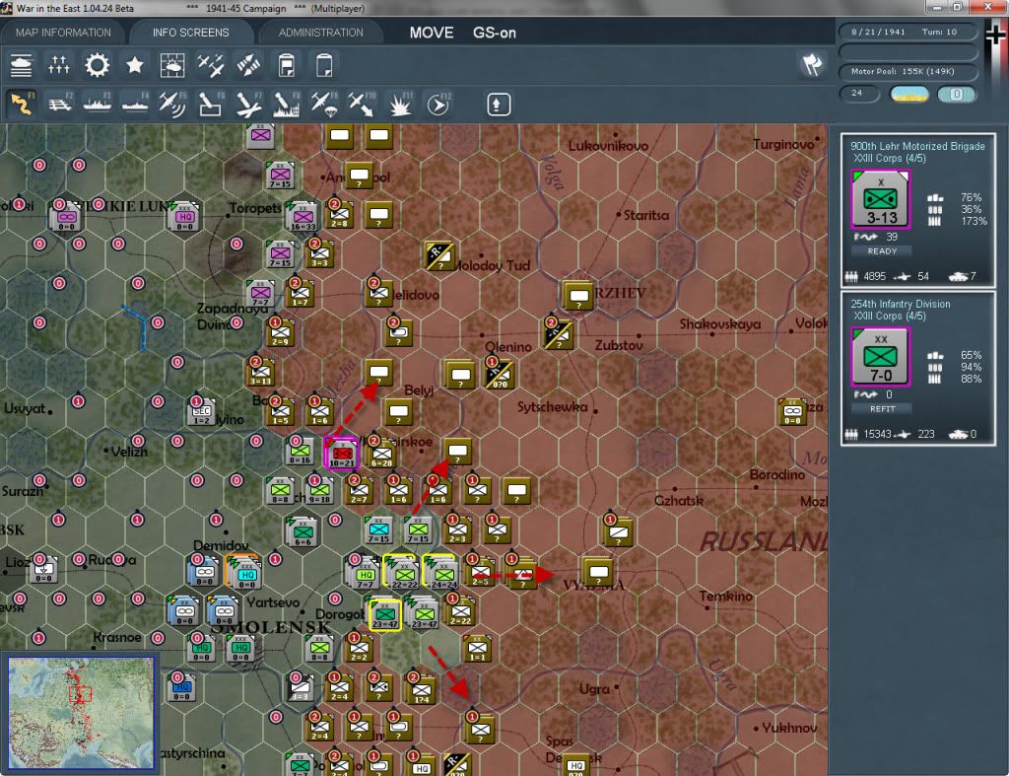Viewport: 1009px width, 776px height.
Task: Select the green HQ 7=7 counter
Action: [x=365, y=573]
